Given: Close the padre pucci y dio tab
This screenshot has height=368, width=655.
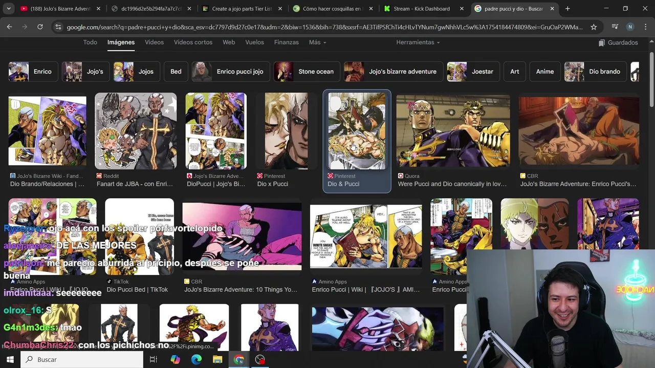Looking at the screenshot, I should (x=552, y=9).
